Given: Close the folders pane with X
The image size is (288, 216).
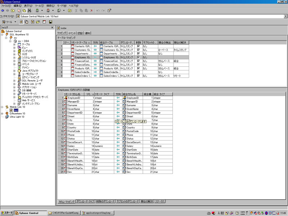Looking at the screenshot, I should coord(52,27).
